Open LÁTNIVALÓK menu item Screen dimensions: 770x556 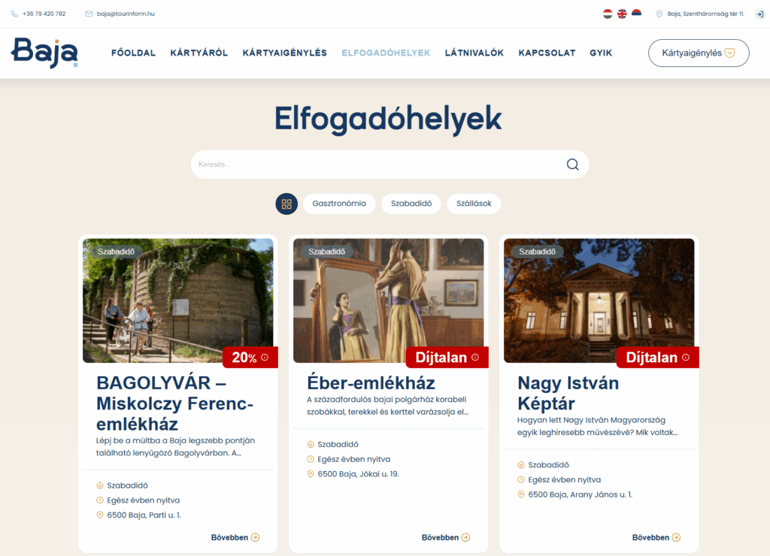pyautogui.click(x=474, y=53)
